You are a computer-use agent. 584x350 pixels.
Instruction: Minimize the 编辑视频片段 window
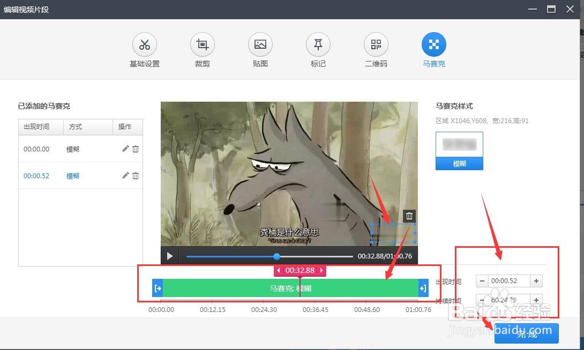(x=533, y=9)
